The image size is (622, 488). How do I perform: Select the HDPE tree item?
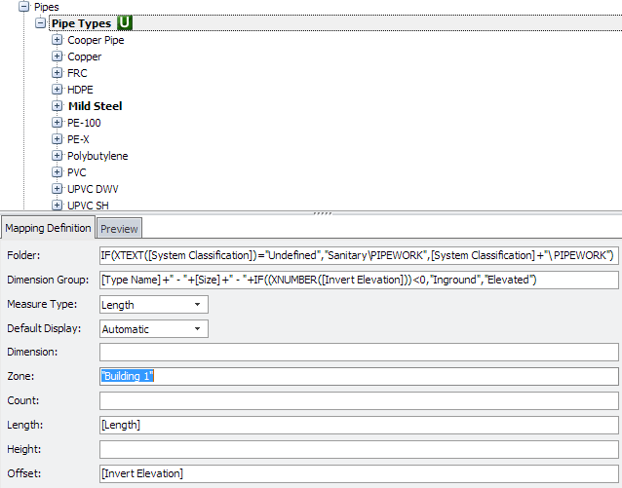(x=81, y=90)
